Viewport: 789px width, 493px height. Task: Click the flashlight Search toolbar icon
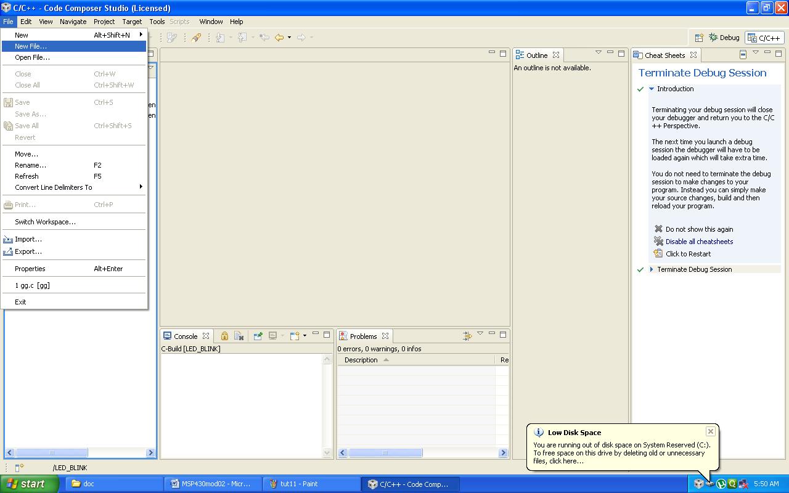pyautogui.click(x=196, y=38)
